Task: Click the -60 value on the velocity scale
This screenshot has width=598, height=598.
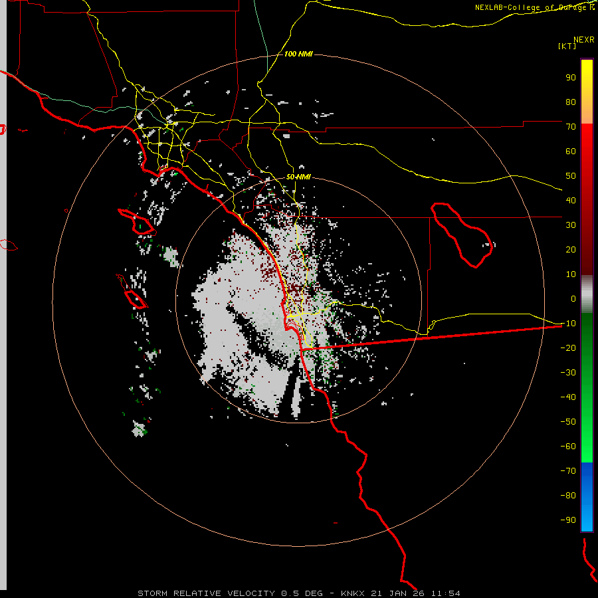Action: [x=568, y=447]
